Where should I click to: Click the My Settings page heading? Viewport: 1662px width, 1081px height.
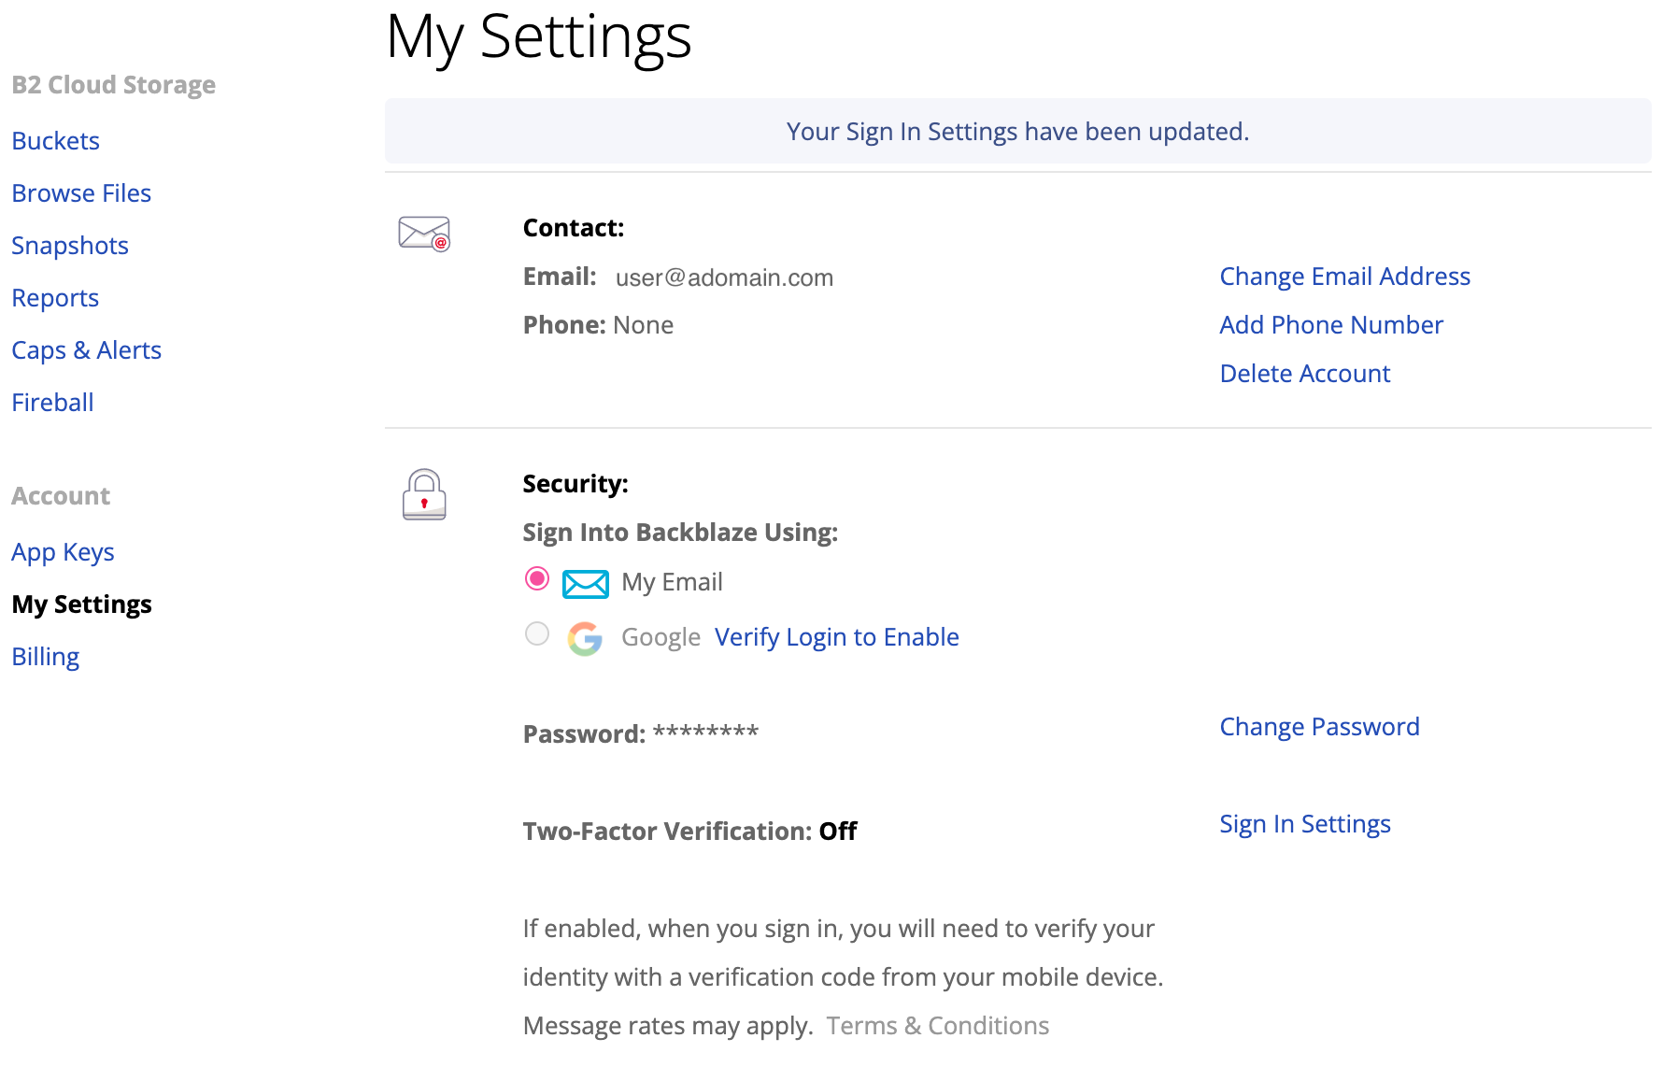(x=539, y=37)
